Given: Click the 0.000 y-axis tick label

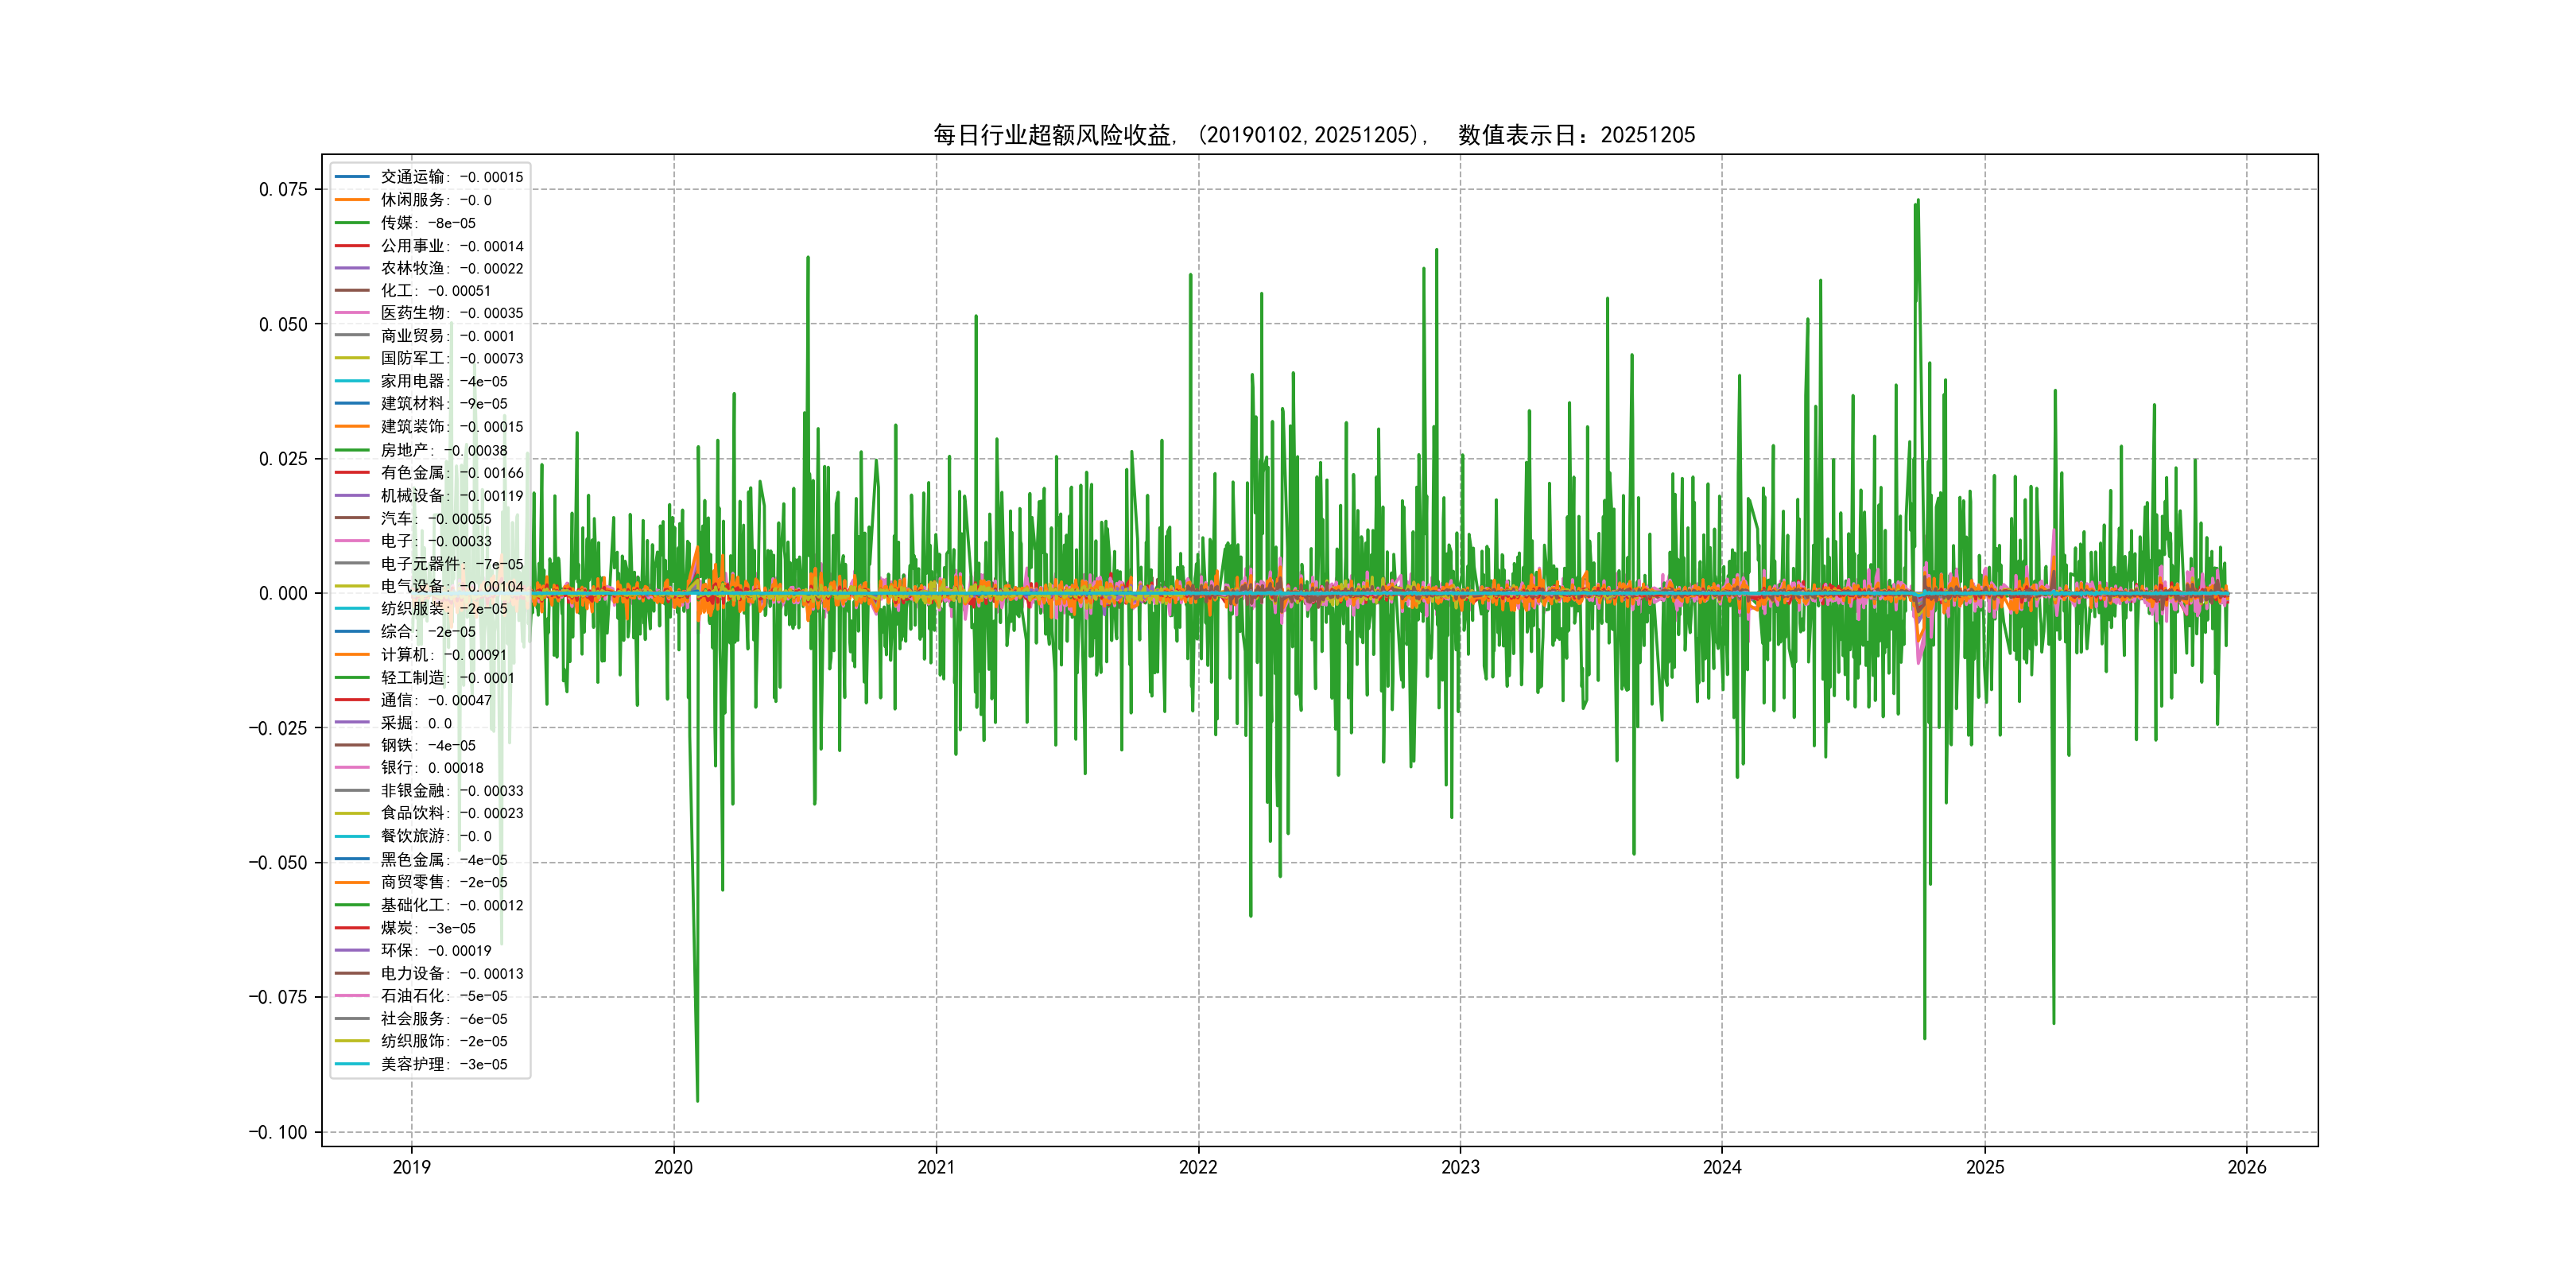Looking at the screenshot, I should (x=283, y=594).
